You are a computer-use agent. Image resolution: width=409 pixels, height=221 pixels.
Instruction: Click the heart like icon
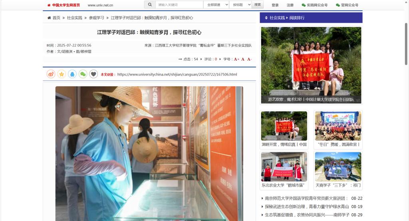point(93,74)
